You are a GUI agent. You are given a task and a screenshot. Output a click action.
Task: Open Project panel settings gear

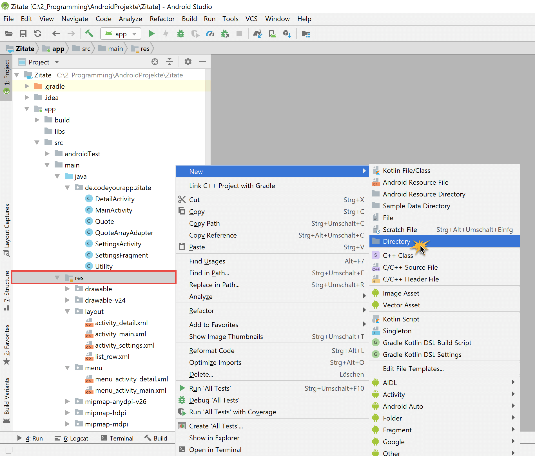(188, 62)
